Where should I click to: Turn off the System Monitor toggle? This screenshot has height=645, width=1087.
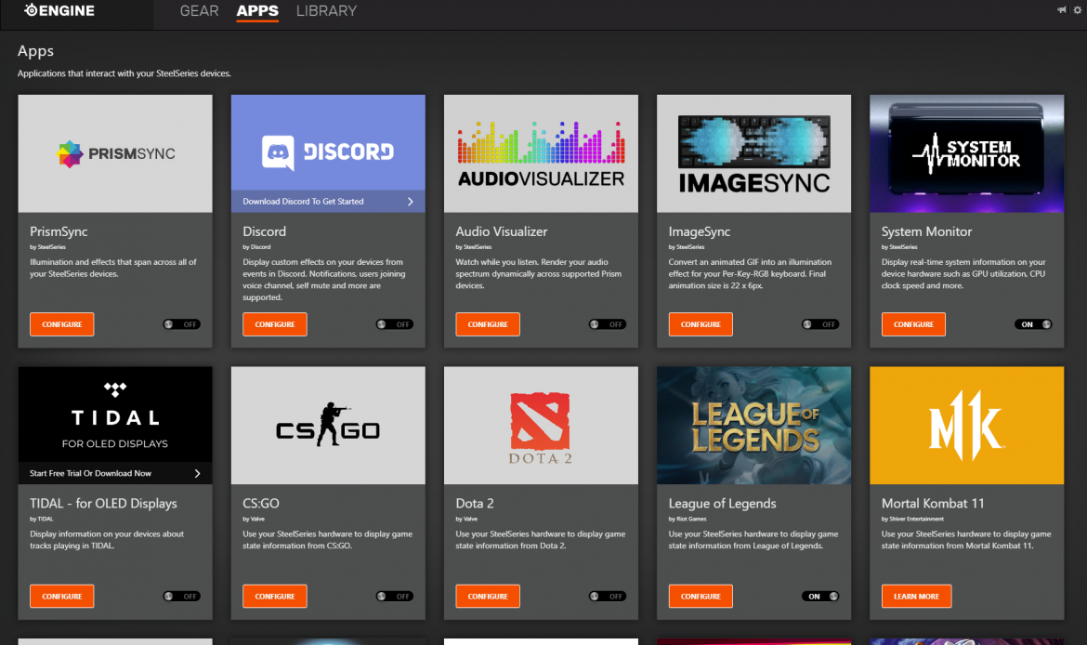click(1033, 324)
